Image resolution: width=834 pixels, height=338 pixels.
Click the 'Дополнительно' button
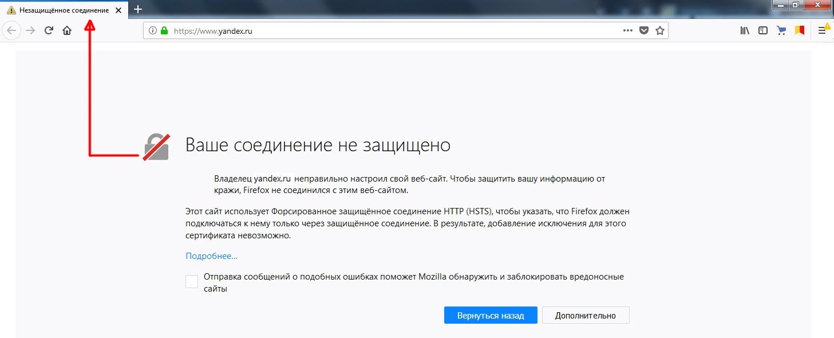585,315
